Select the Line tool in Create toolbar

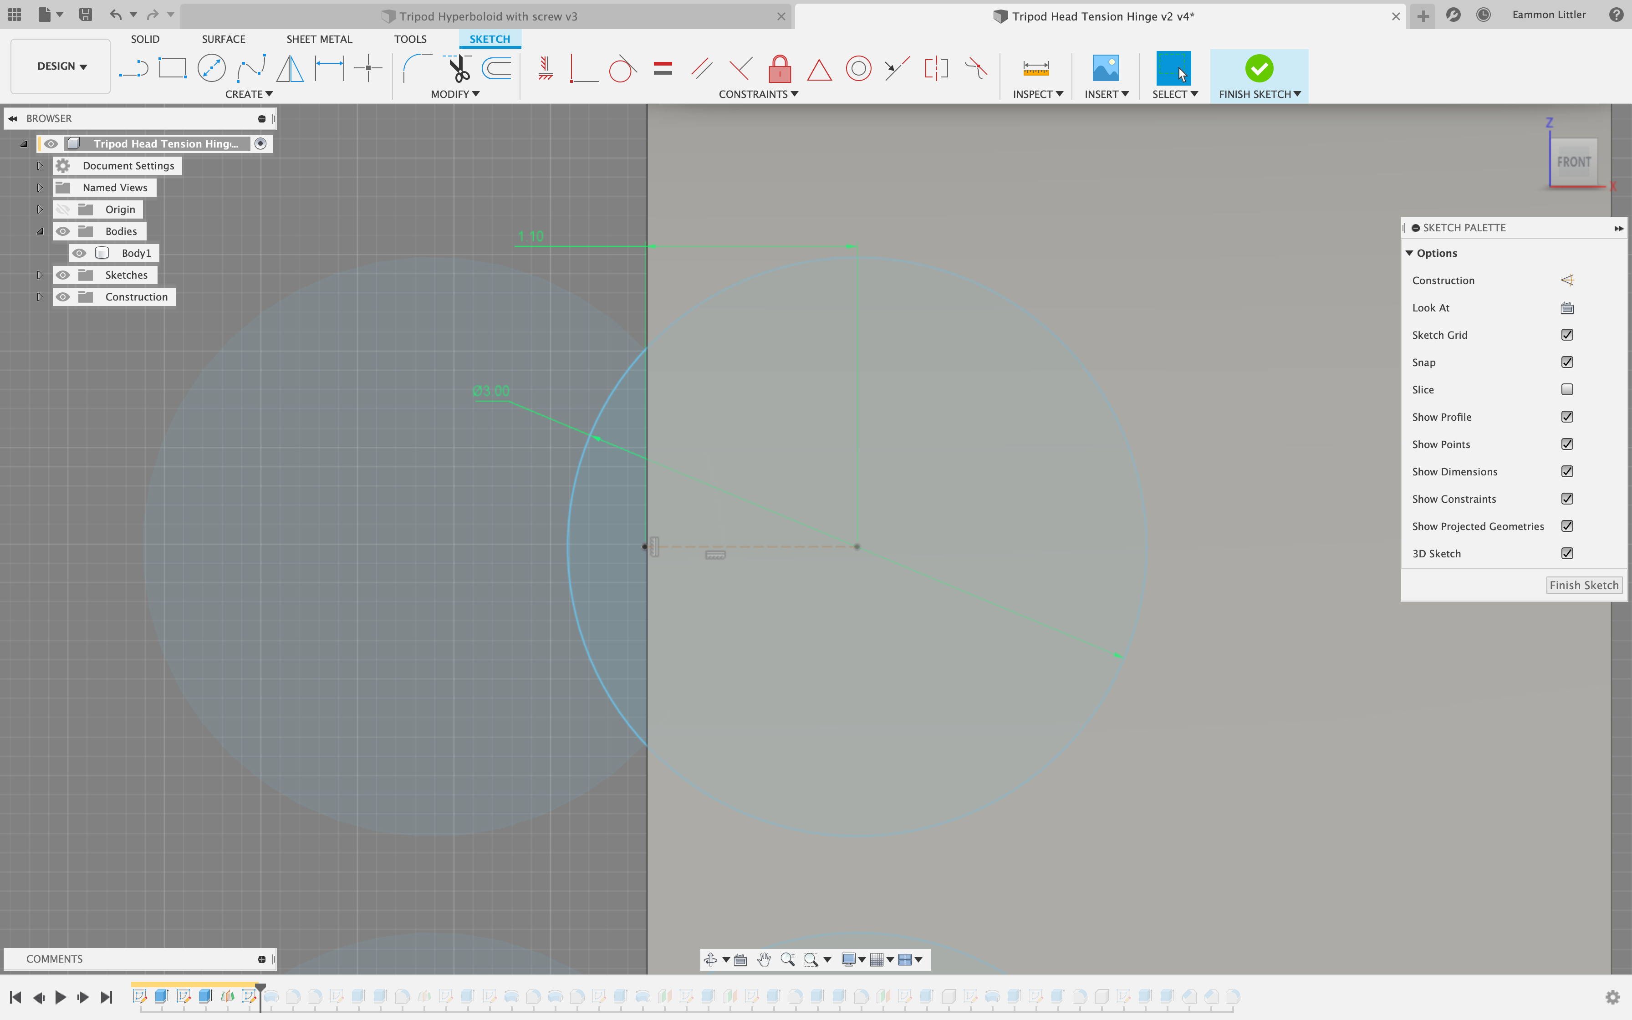click(133, 67)
